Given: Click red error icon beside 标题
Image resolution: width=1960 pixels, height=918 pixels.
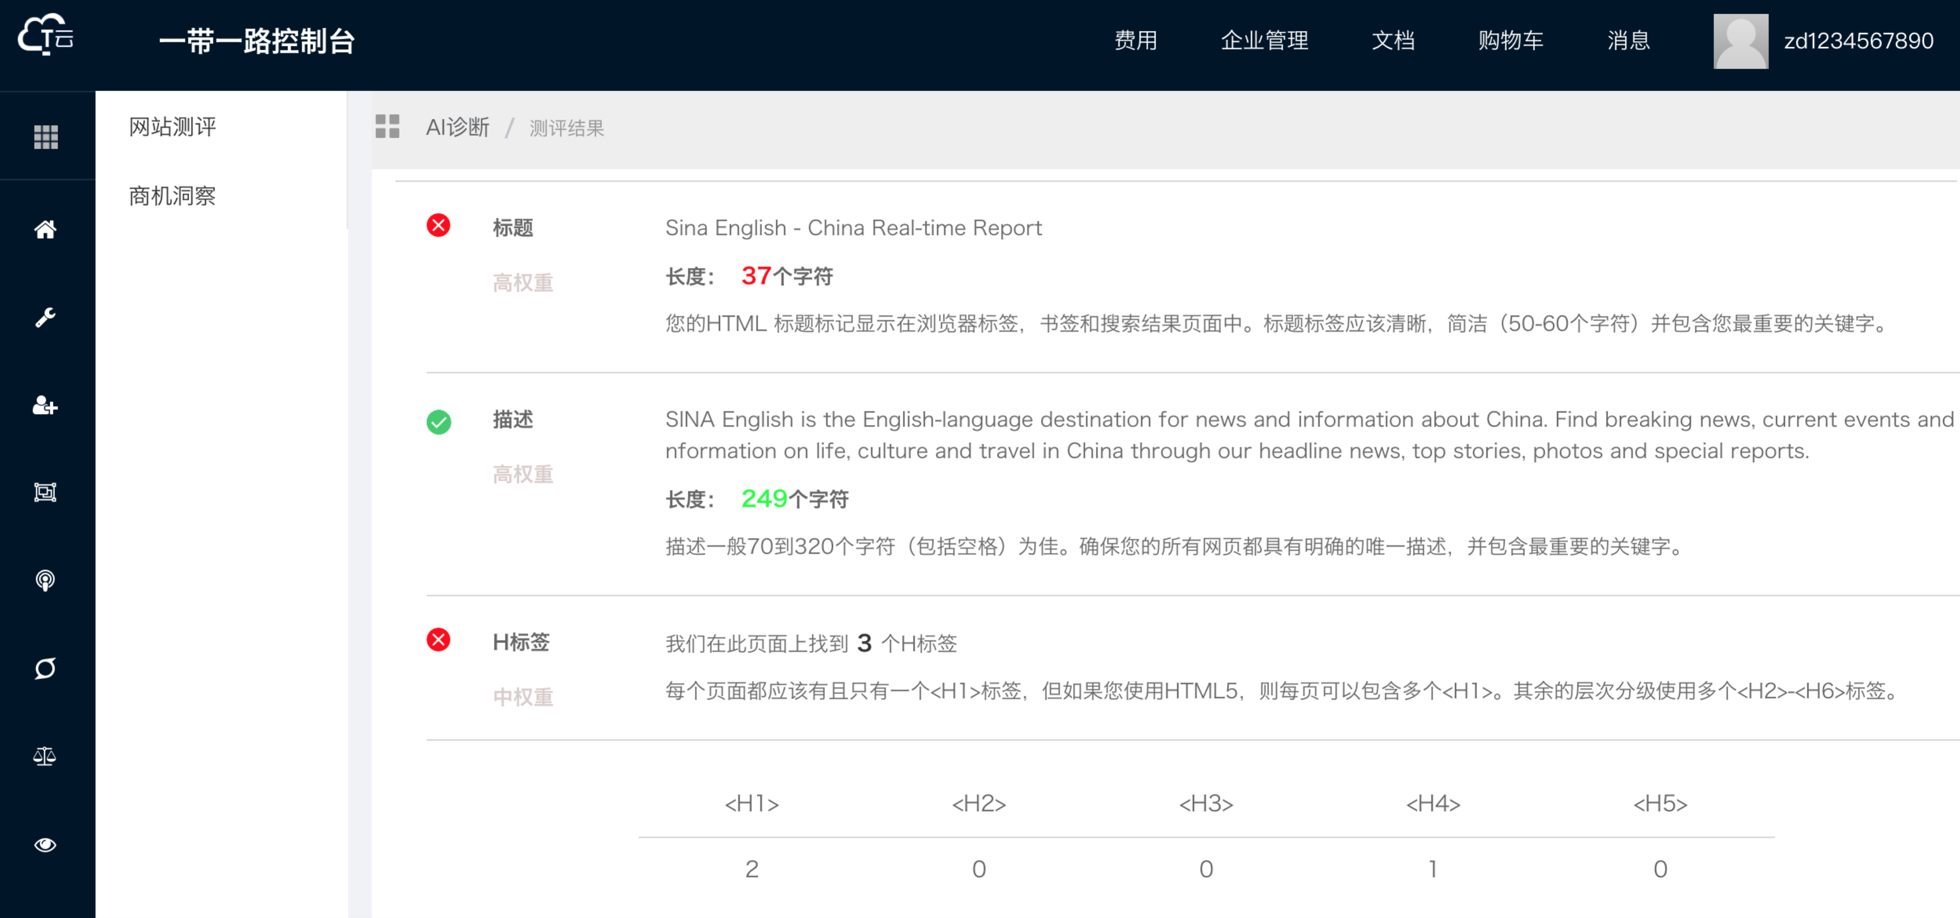Looking at the screenshot, I should (438, 226).
